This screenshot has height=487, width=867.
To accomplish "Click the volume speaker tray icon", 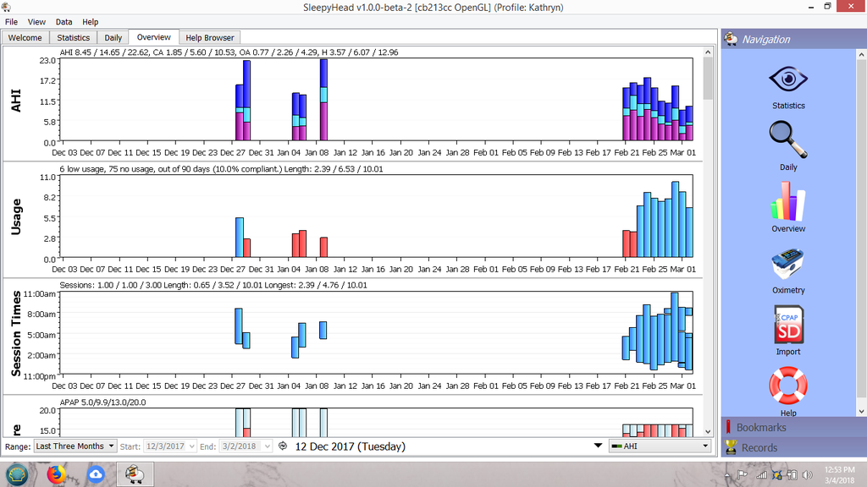I will [x=807, y=475].
